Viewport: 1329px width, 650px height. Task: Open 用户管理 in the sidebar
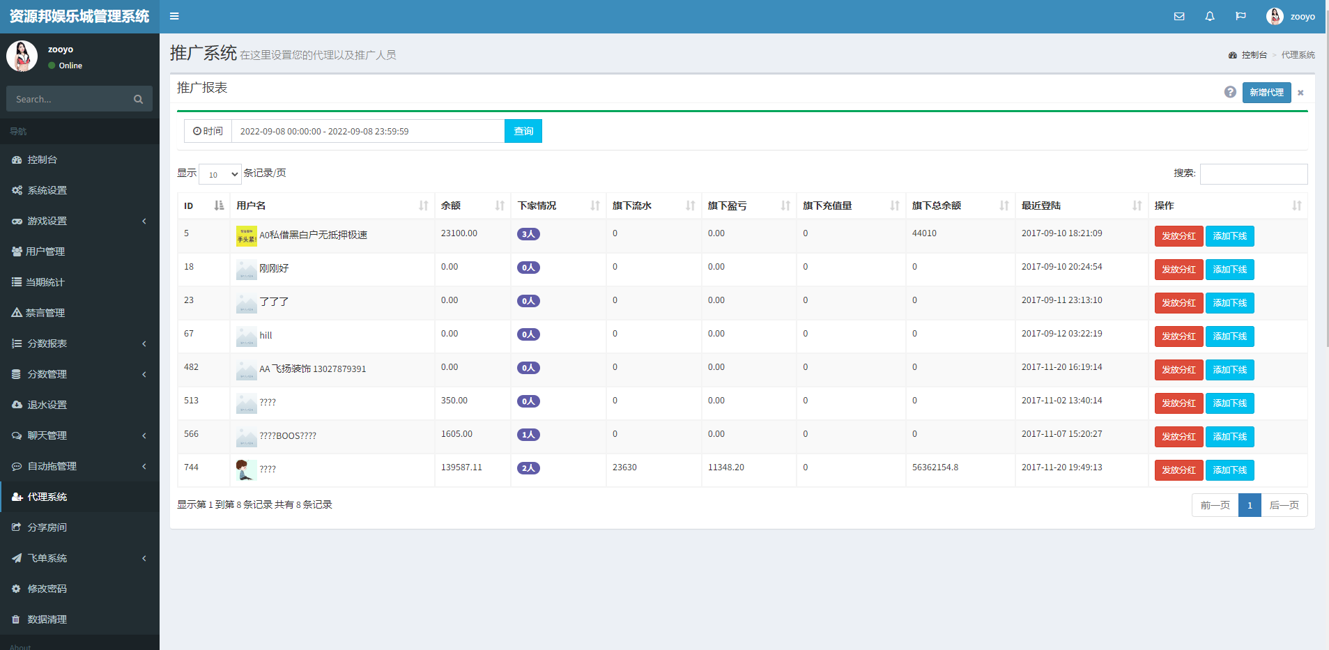coord(45,252)
